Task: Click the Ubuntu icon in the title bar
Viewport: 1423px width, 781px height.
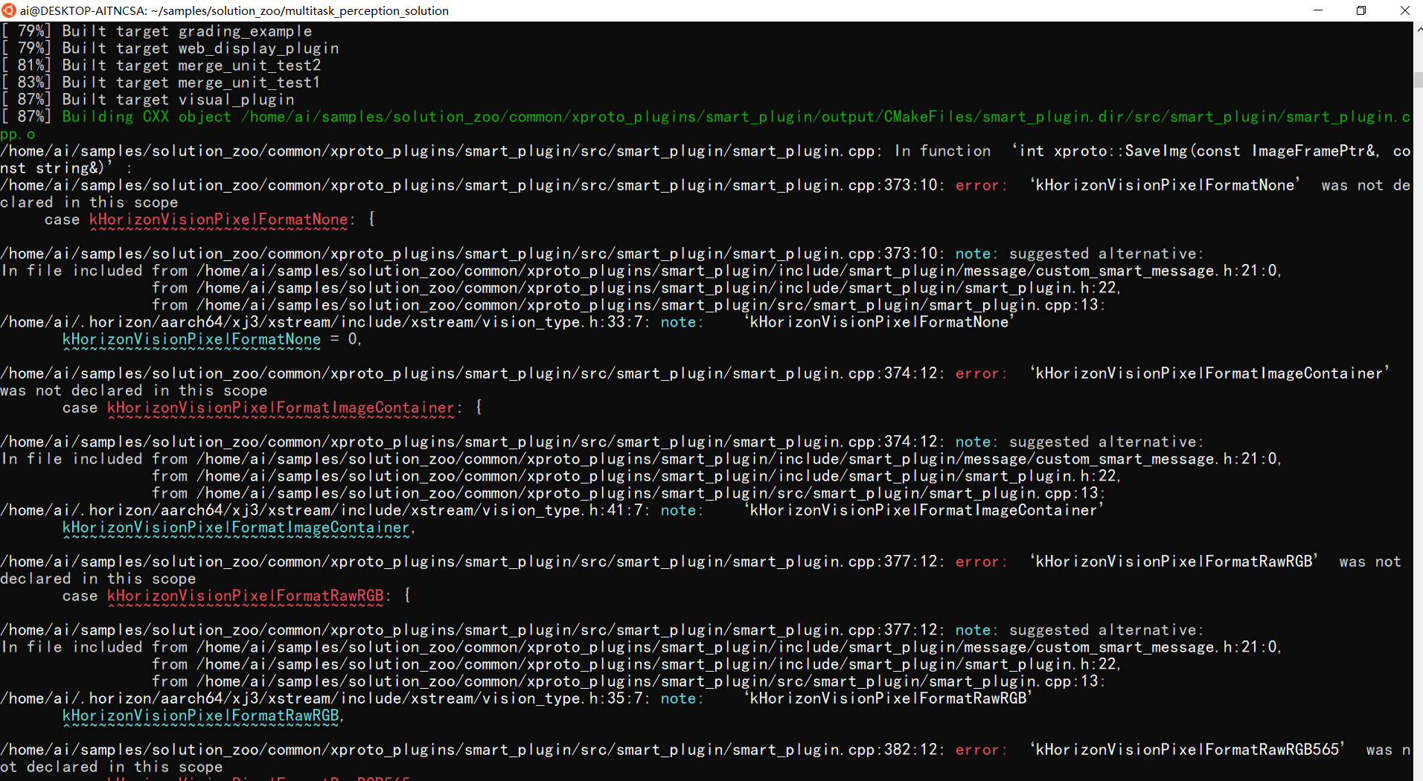Action: pyautogui.click(x=9, y=10)
